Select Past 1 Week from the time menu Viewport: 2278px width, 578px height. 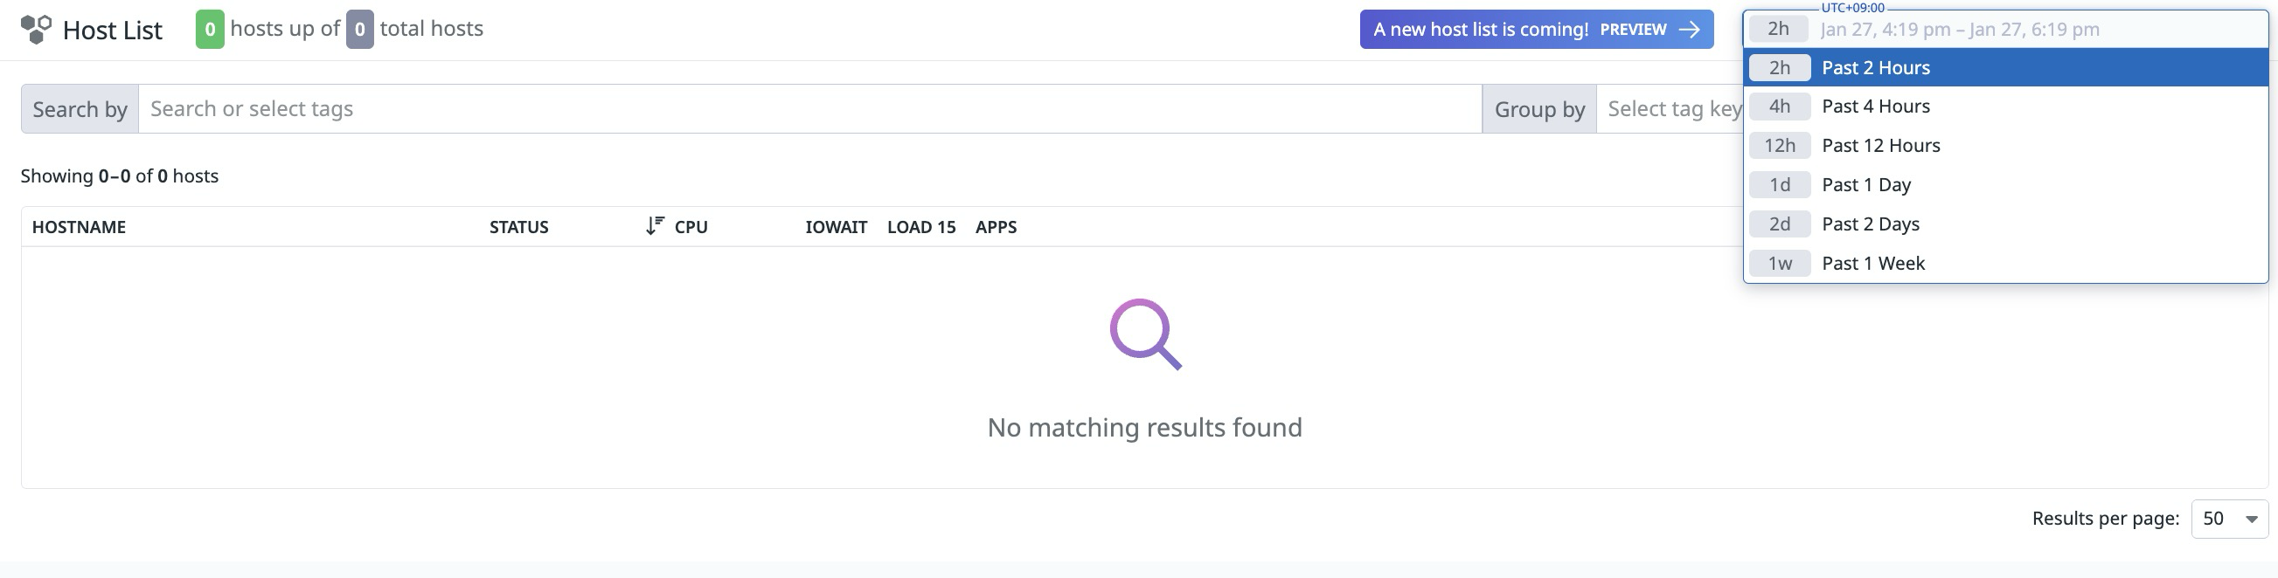coord(1872,263)
